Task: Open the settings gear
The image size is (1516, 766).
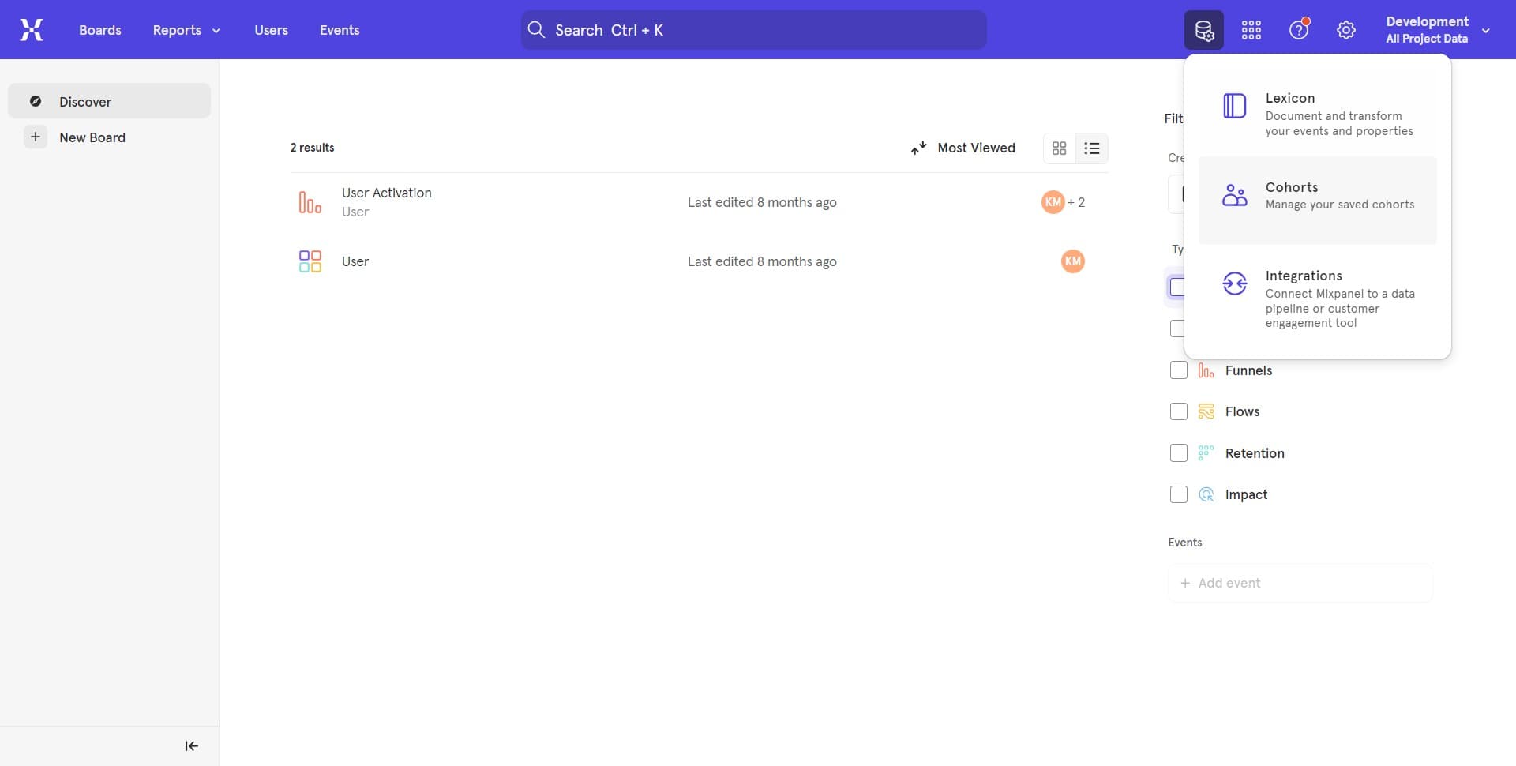Action: pyautogui.click(x=1345, y=29)
